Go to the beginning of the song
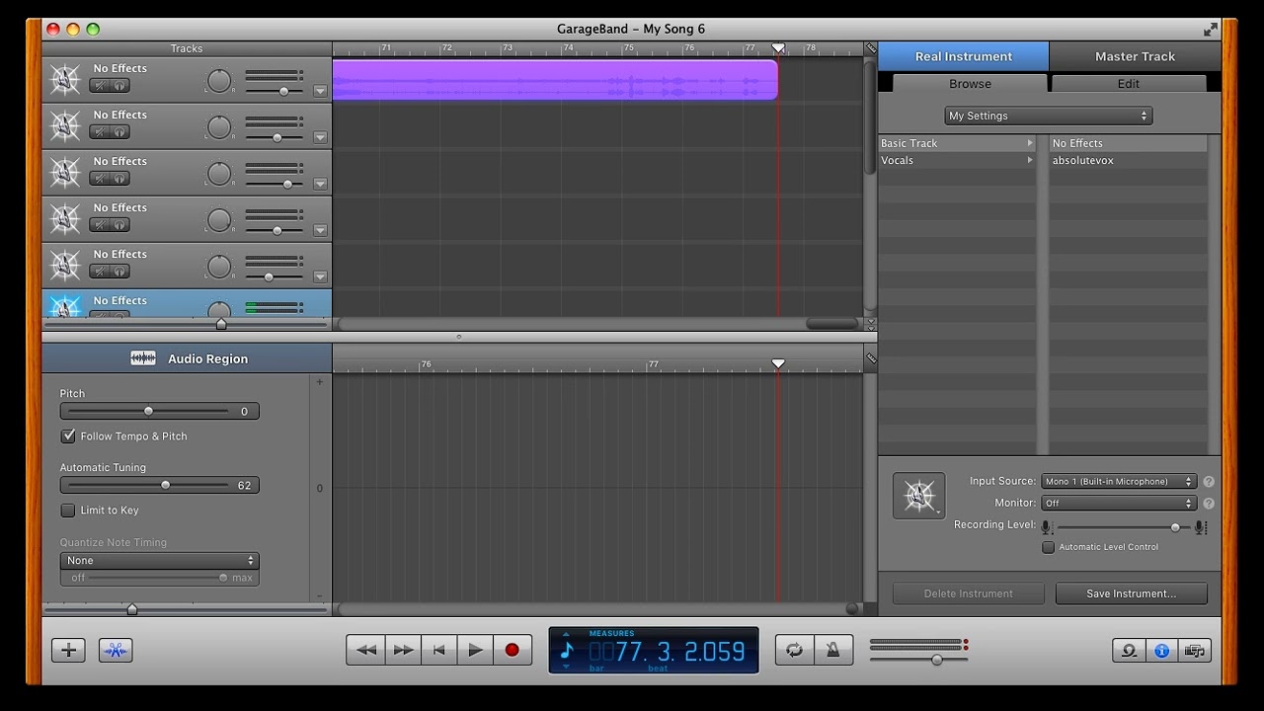 [x=438, y=650]
